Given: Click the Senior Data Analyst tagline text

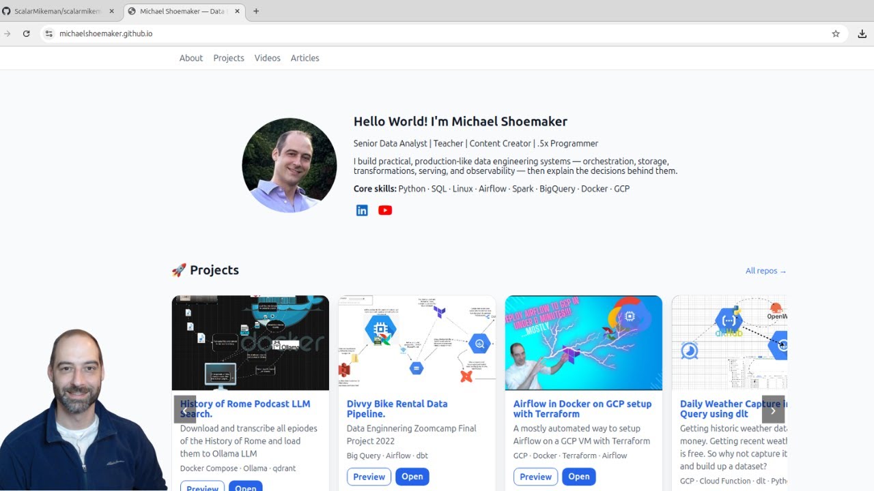Looking at the screenshot, I should 476,143.
